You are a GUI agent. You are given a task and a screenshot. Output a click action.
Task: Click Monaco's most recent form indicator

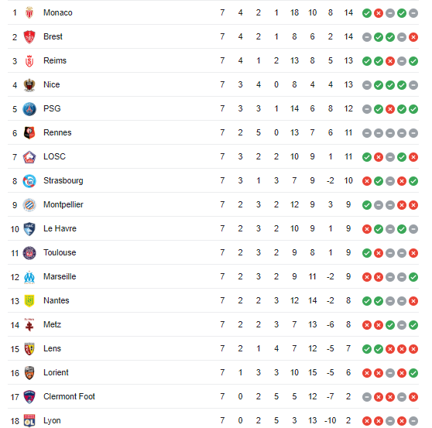(x=413, y=13)
